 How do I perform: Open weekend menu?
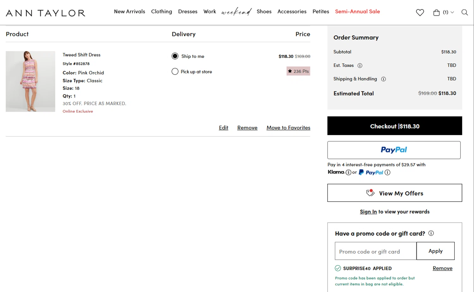(236, 12)
